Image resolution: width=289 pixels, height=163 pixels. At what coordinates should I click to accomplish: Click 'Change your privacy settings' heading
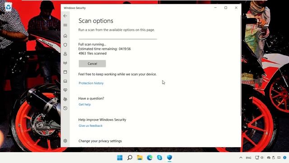100,141
